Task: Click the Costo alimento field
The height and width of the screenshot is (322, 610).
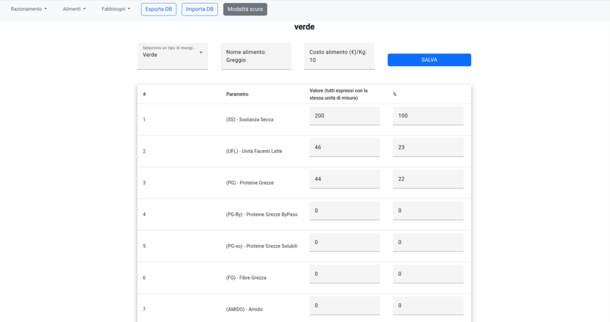Action: pos(339,60)
